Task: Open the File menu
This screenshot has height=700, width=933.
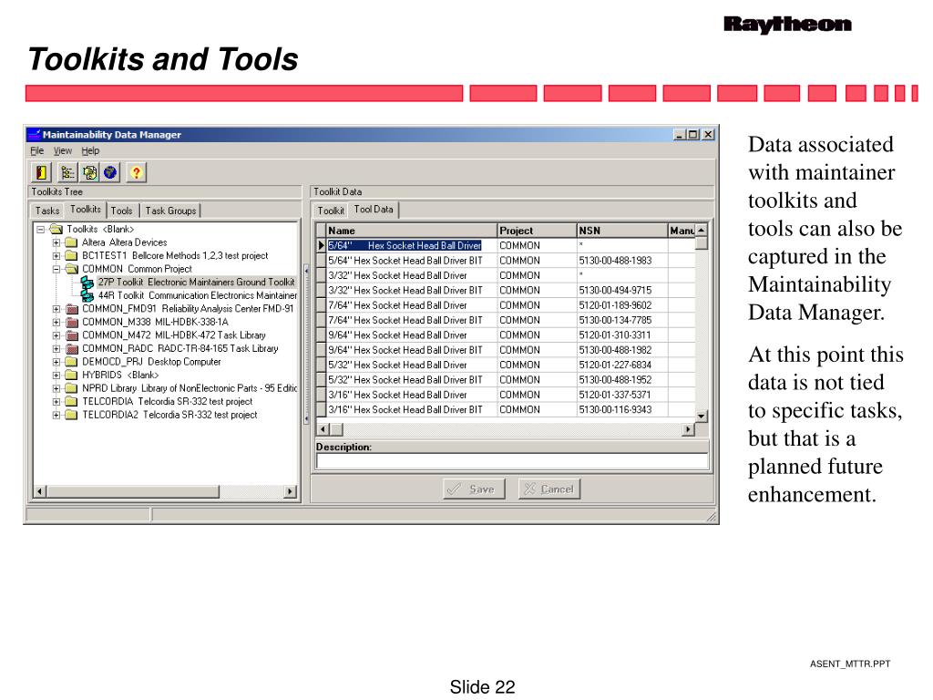Action: pyautogui.click(x=36, y=150)
